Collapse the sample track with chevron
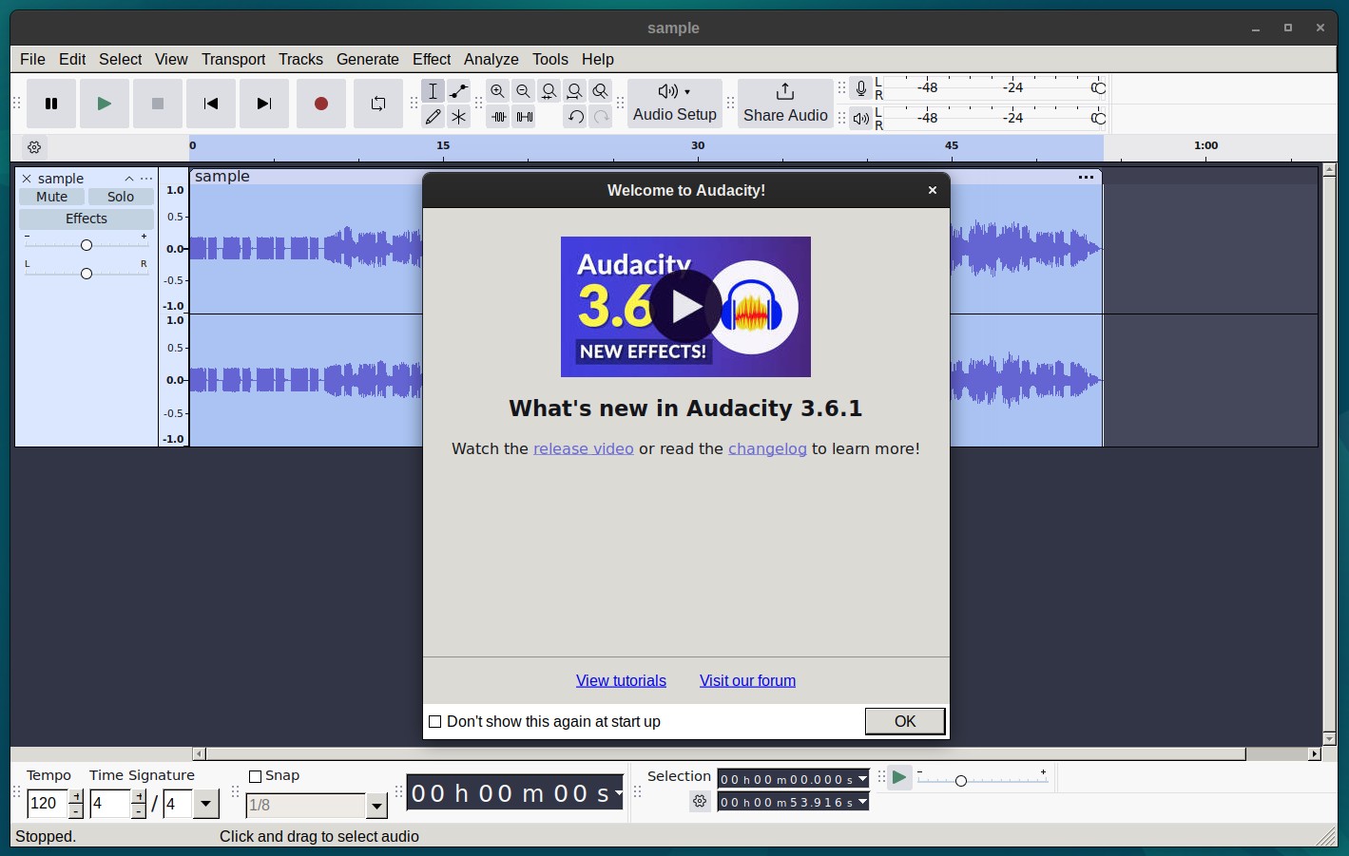This screenshot has width=1349, height=856. click(x=129, y=179)
